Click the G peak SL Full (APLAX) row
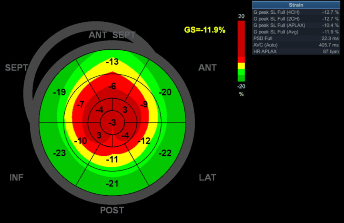 point(296,25)
